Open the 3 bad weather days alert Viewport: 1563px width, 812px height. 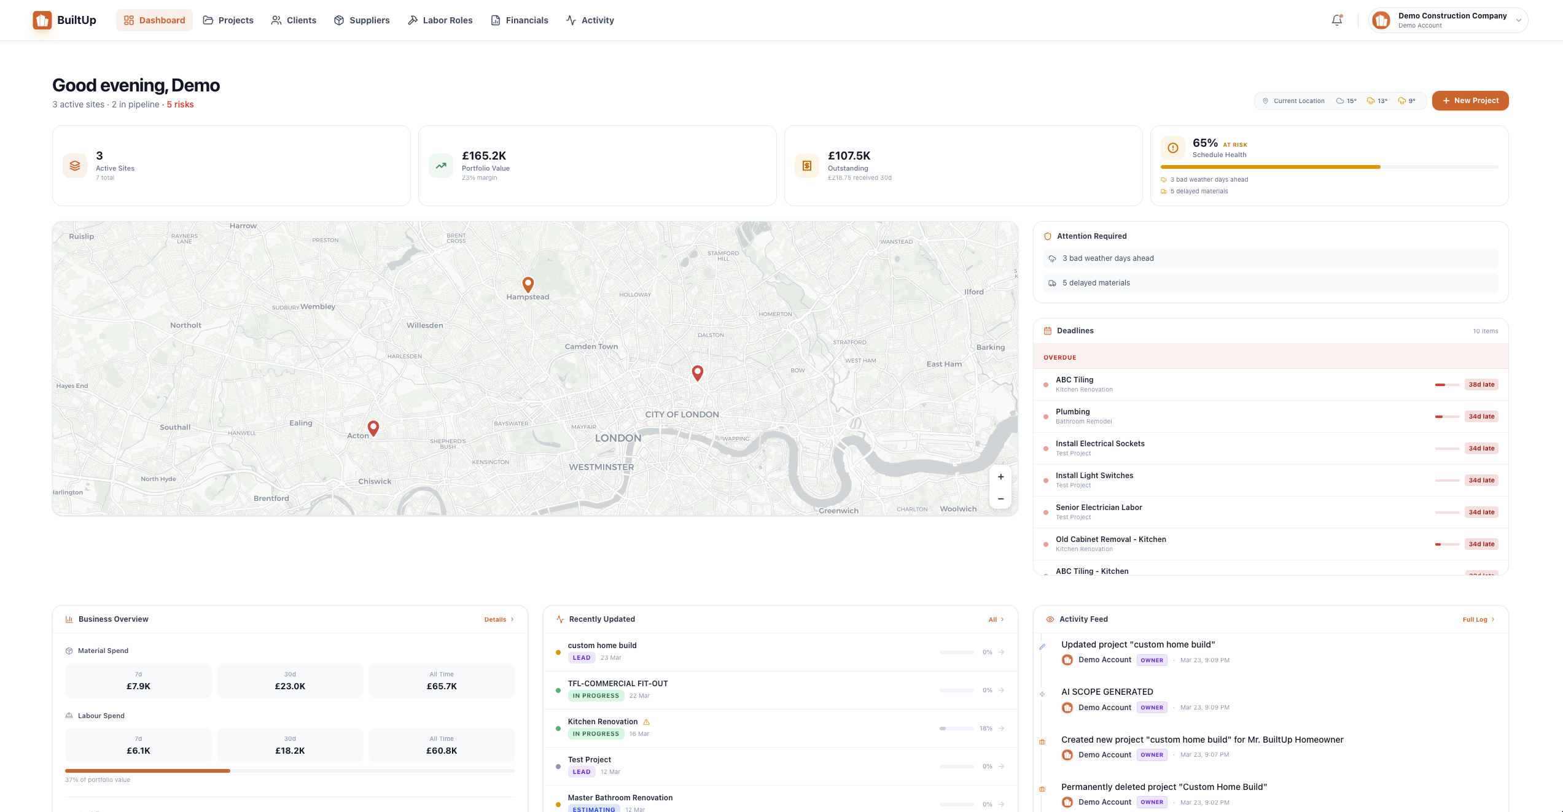1271,258
